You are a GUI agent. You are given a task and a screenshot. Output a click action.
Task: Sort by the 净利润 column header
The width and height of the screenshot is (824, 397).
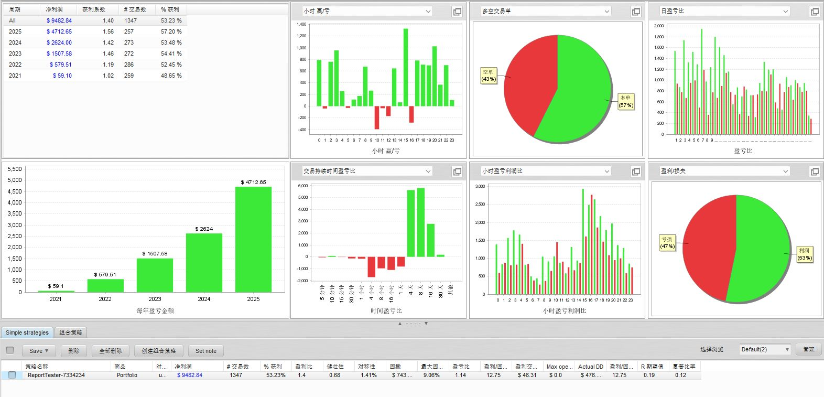coord(183,367)
